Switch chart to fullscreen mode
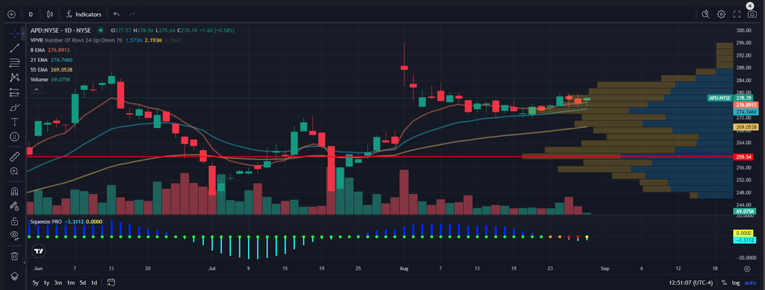This screenshot has width=765, height=290. tap(737, 14)
